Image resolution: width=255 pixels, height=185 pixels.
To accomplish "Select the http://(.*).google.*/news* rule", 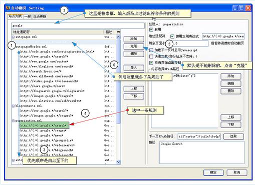I will click(x=42, y=135).
